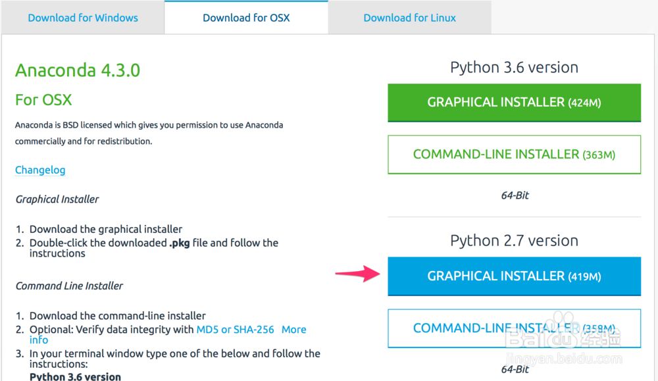Download Python 2.7 Command-Line Installer (358M)
The width and height of the screenshot is (658, 381).
(x=514, y=328)
